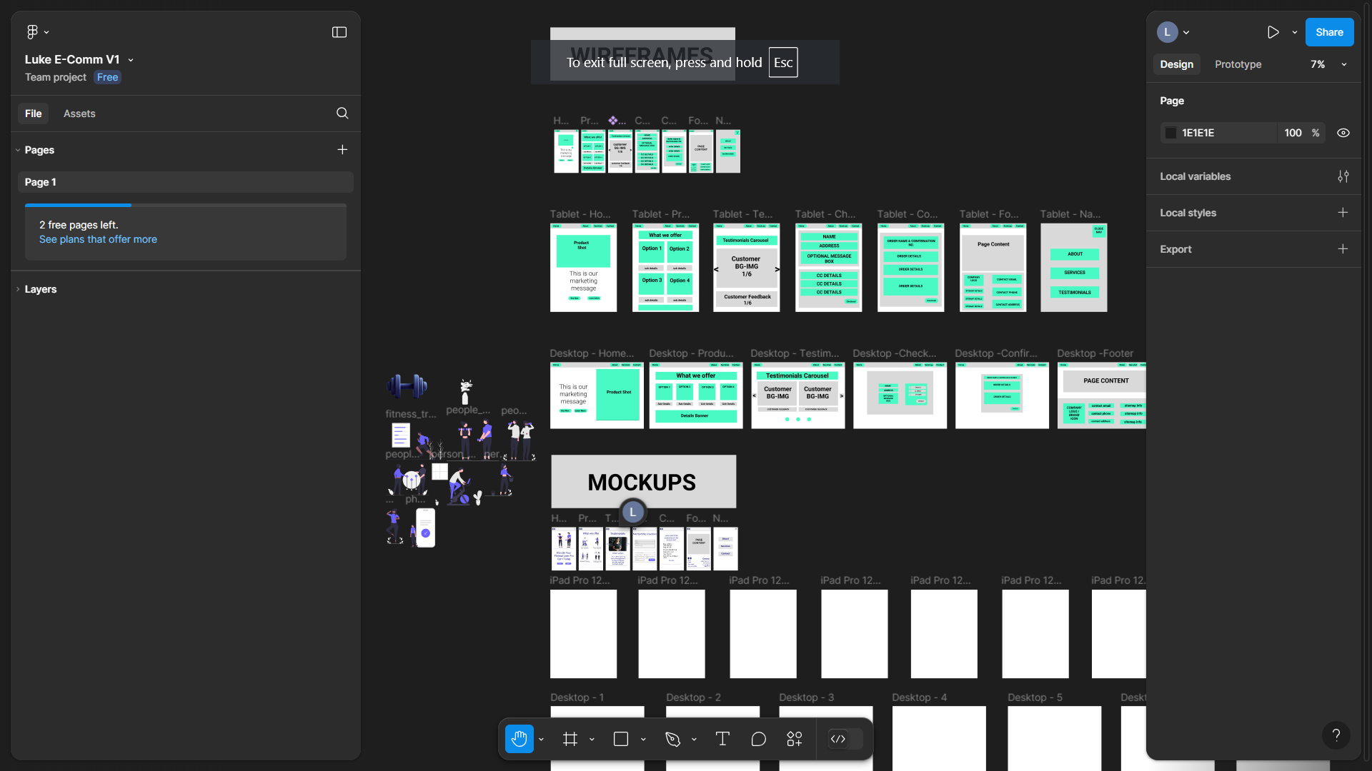Select the Frame tool

point(570,739)
